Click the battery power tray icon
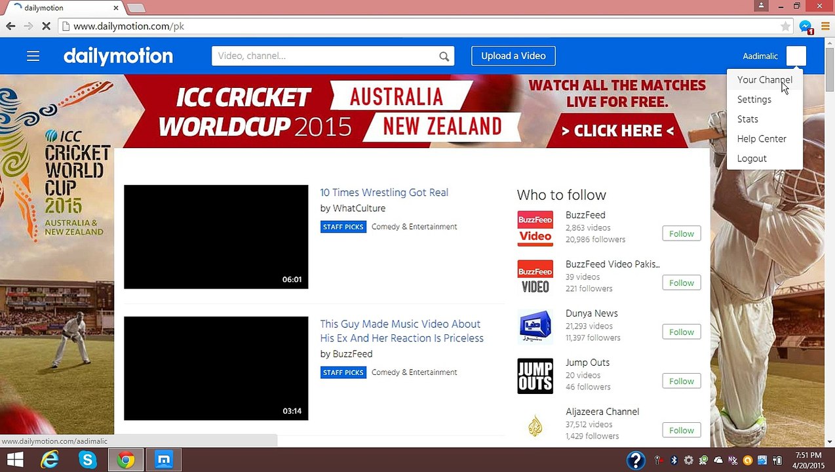The width and height of the screenshot is (835, 472). tap(778, 460)
